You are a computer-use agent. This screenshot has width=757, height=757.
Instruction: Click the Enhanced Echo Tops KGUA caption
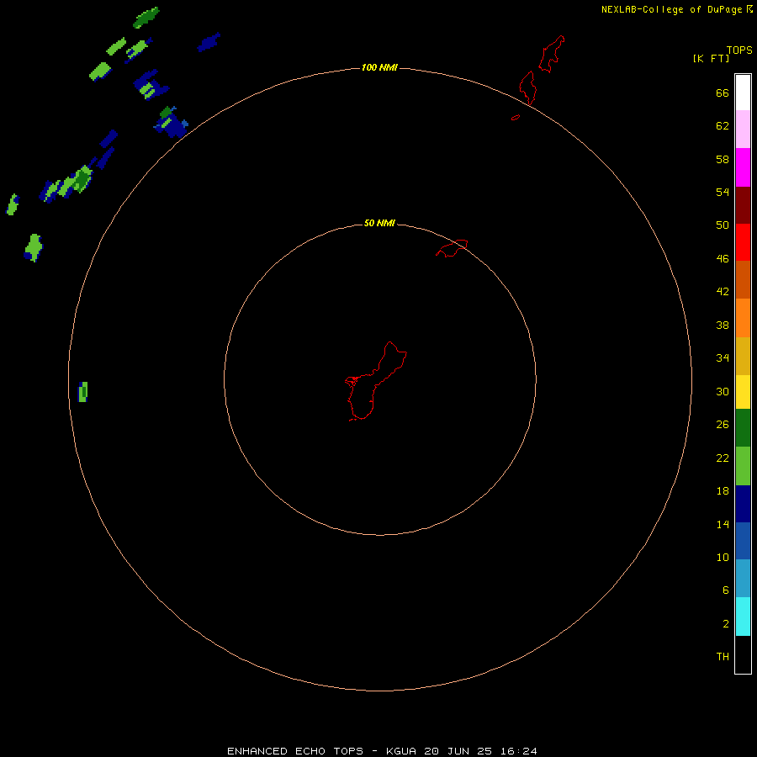pos(382,751)
